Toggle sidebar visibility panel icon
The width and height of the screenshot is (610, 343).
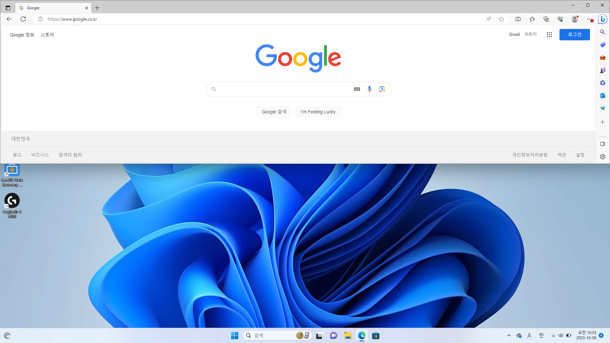pos(602,144)
